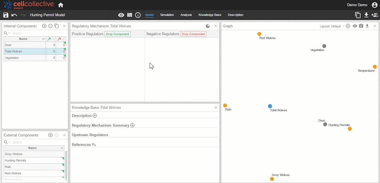The image size is (380, 183).
Task: Open the Graph Layout: Default dropdown
Action: [332, 26]
